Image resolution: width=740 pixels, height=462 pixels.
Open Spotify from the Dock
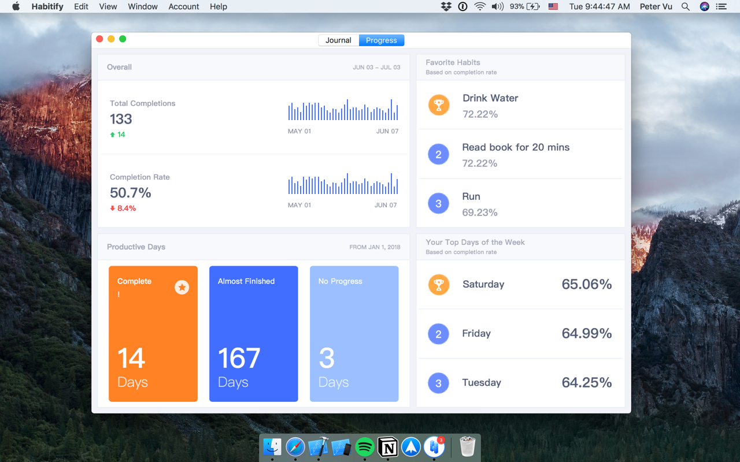(365, 448)
